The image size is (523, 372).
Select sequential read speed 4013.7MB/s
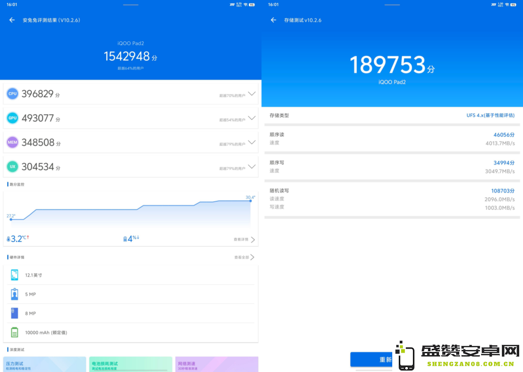[500, 143]
